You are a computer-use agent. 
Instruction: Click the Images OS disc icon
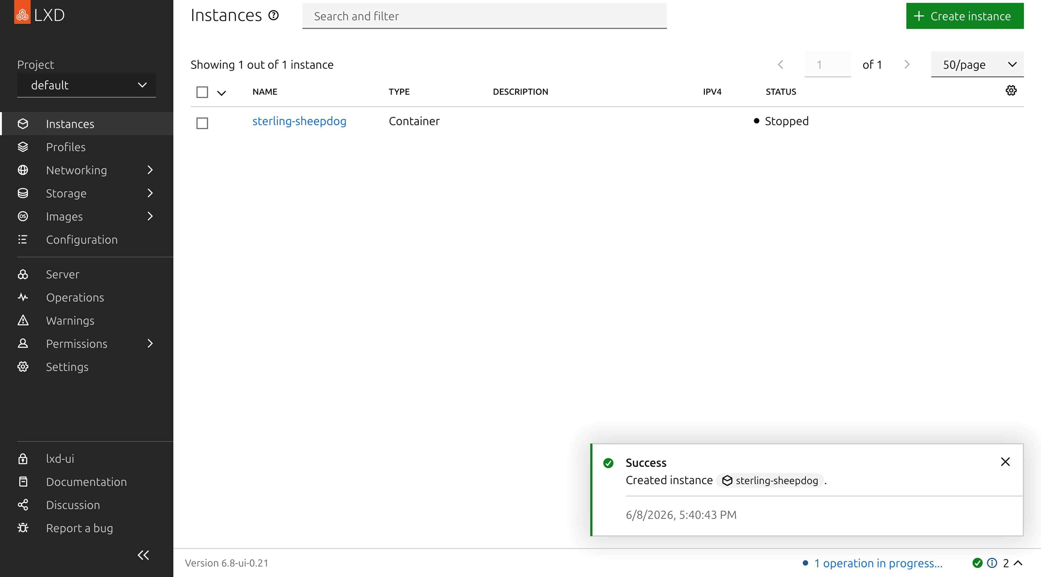pos(23,216)
